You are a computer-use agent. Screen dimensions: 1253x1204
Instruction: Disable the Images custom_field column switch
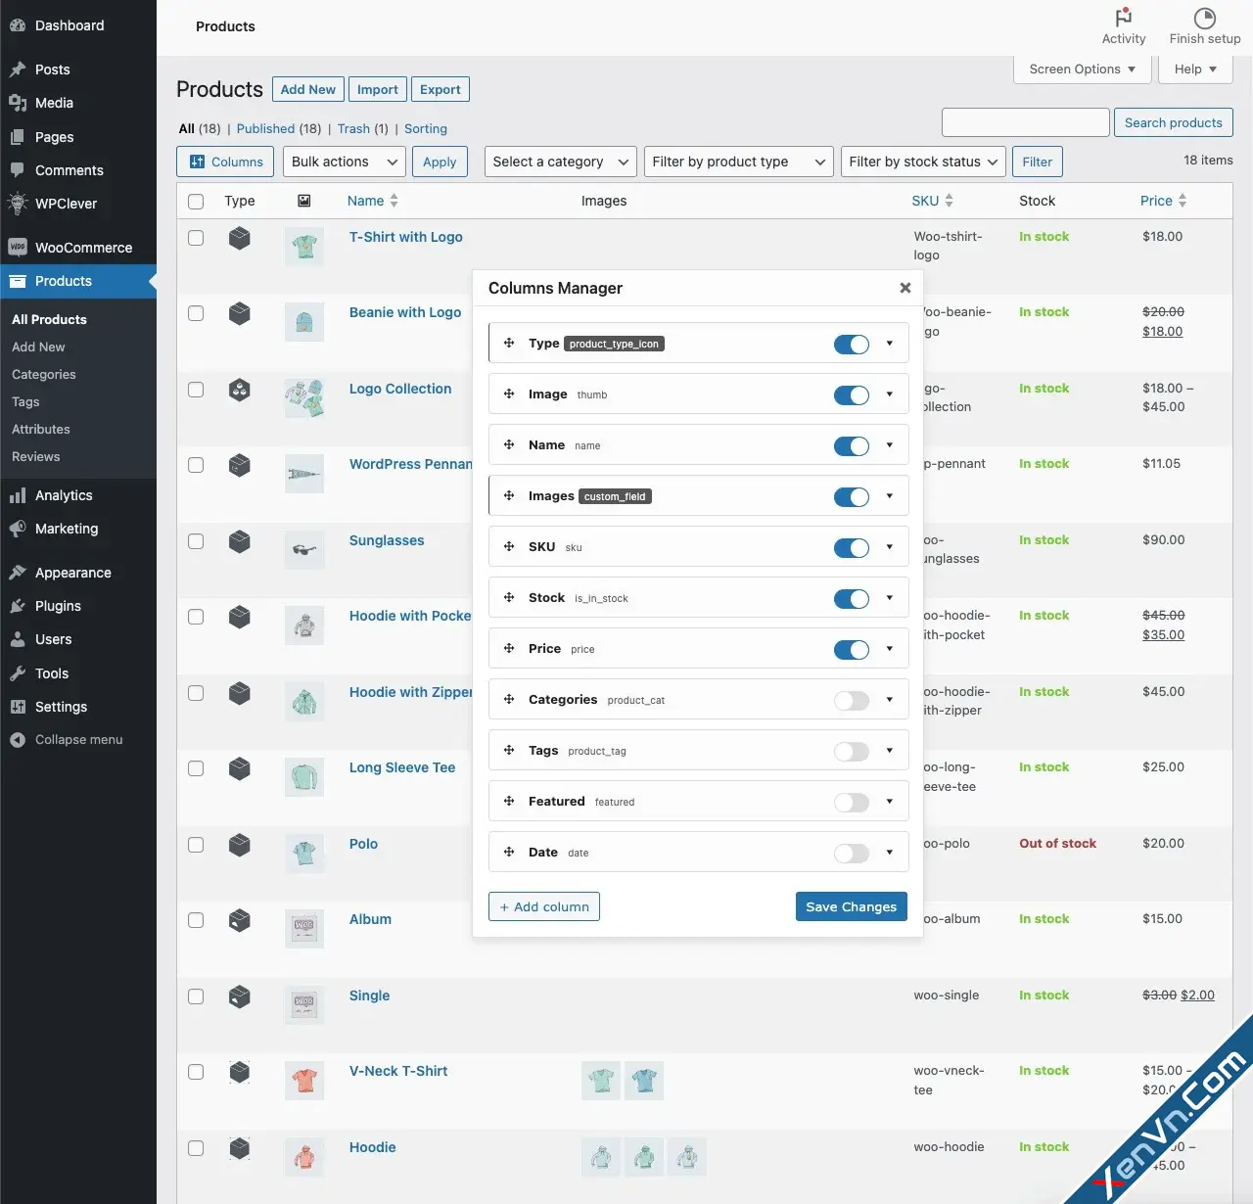852,497
